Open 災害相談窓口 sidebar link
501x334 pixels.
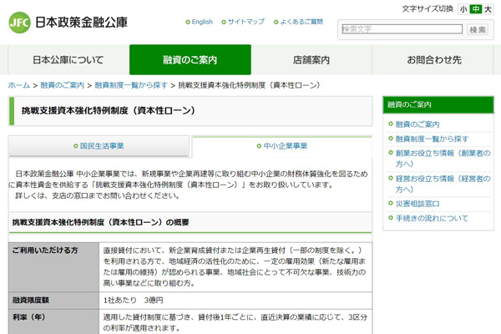coord(417,204)
